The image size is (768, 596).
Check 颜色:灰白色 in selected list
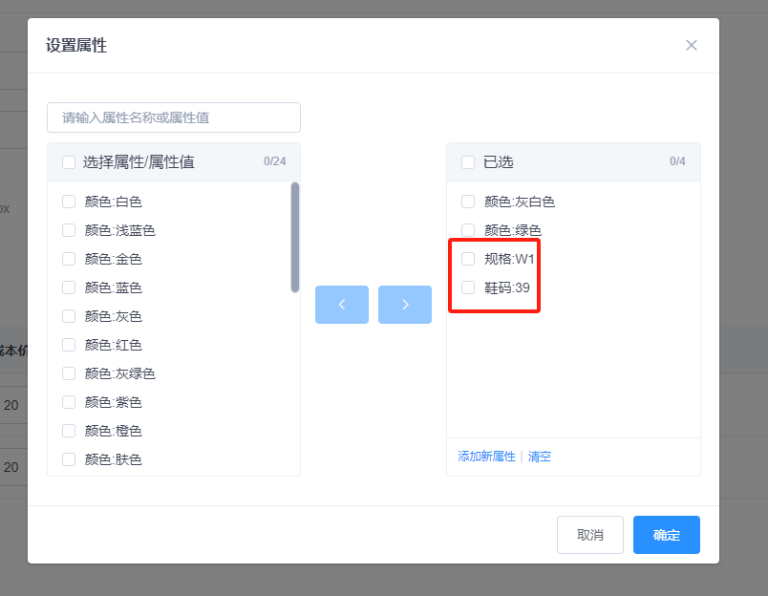click(x=468, y=202)
